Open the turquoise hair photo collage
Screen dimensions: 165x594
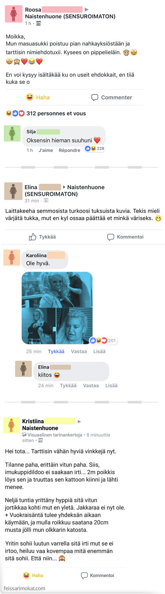(57, 308)
